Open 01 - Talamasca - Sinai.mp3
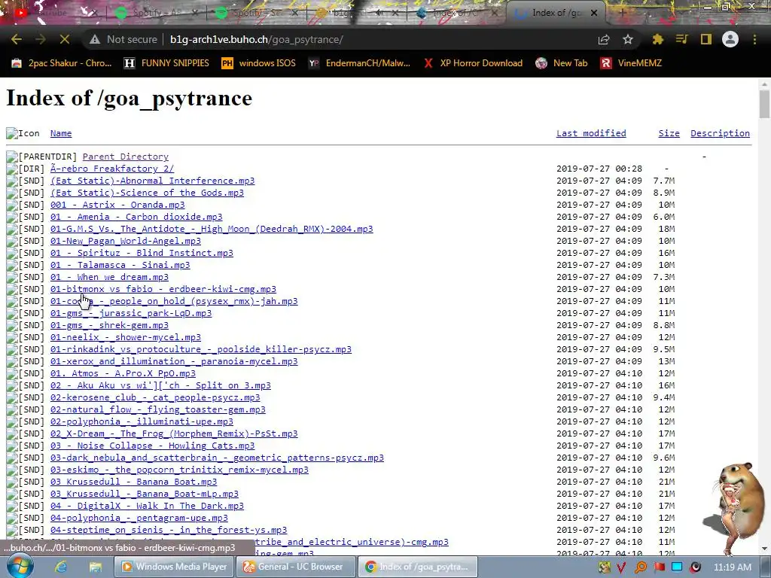The height and width of the screenshot is (578, 771). 120,265
